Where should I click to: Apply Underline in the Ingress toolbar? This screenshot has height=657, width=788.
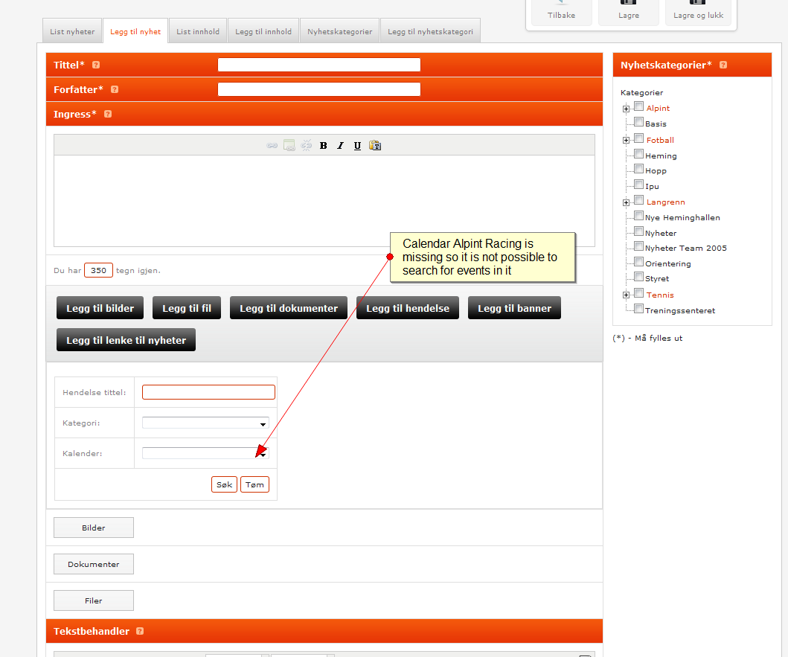pyautogui.click(x=357, y=146)
